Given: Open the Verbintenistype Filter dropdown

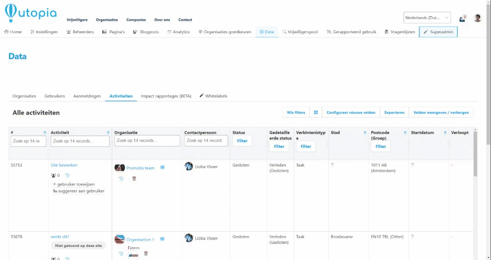Looking at the screenshot, I should tap(305, 146).
